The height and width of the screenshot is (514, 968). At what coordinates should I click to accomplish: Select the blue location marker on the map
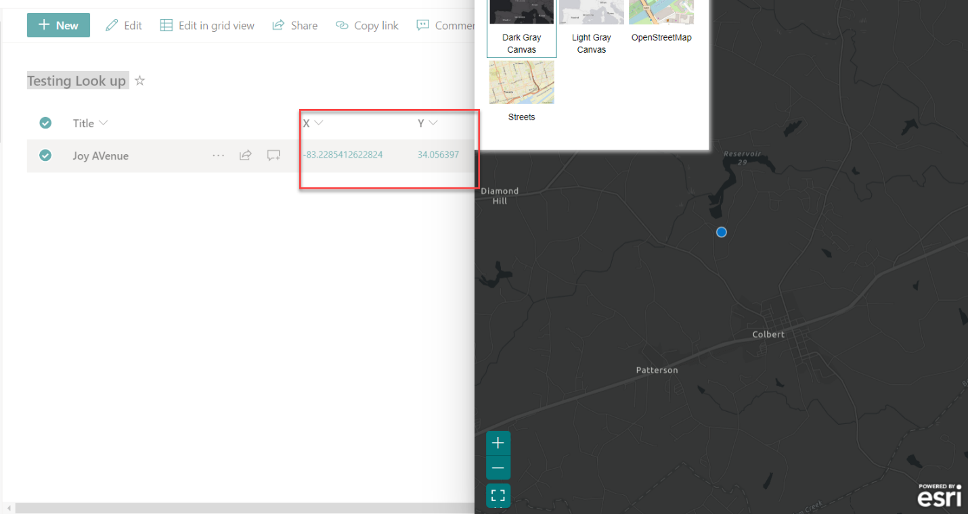coord(721,232)
